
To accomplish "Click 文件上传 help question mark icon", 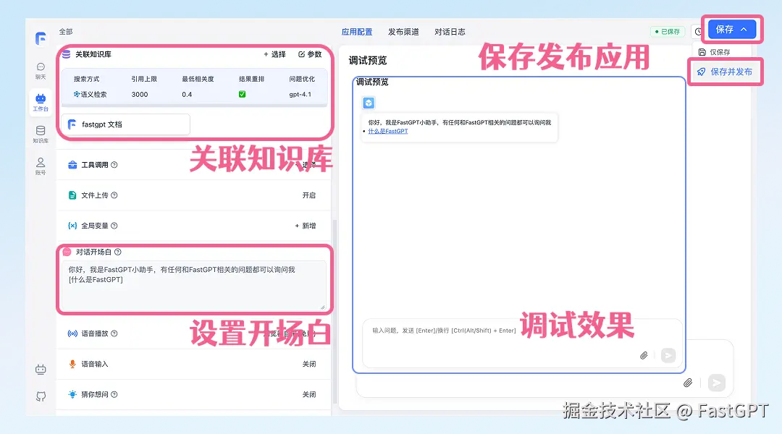I will coord(114,195).
